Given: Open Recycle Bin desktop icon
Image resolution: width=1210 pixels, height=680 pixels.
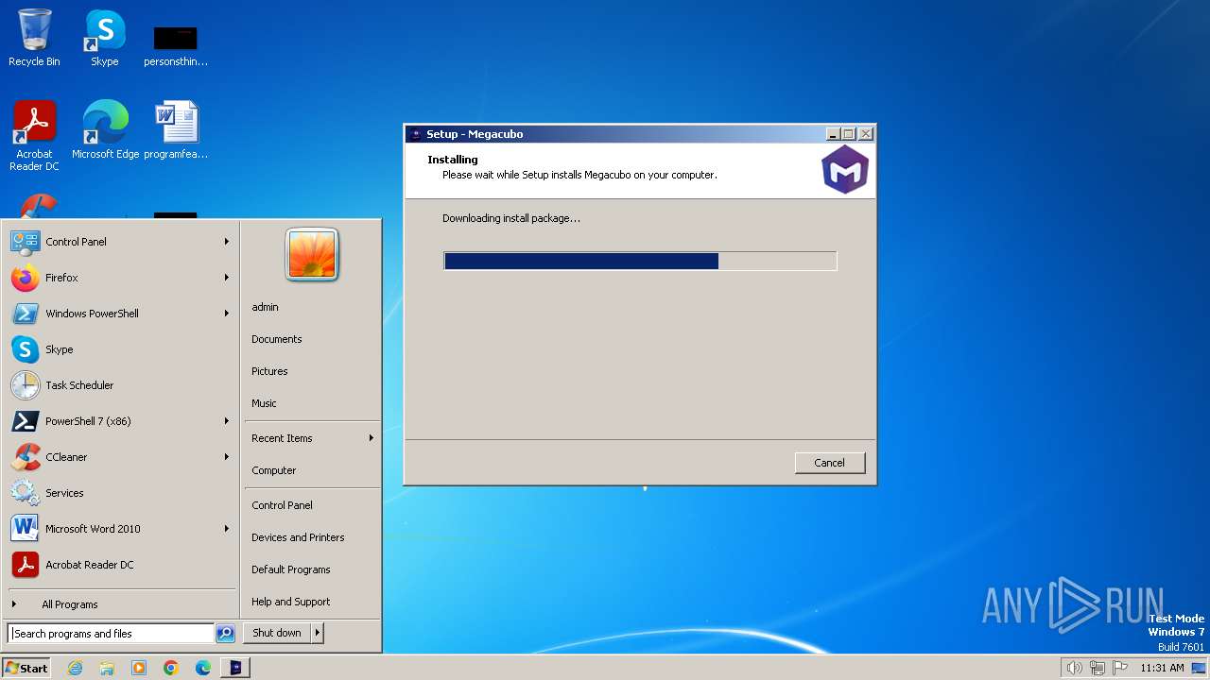Looking at the screenshot, I should point(34,38).
